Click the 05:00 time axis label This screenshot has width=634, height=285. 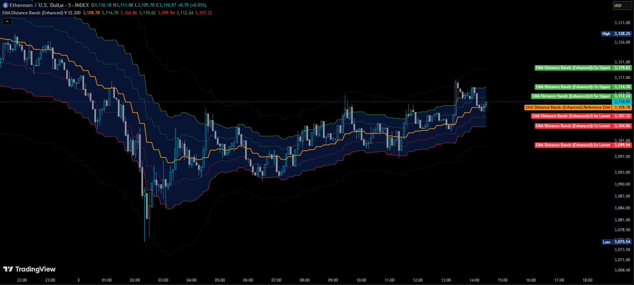click(x=220, y=280)
